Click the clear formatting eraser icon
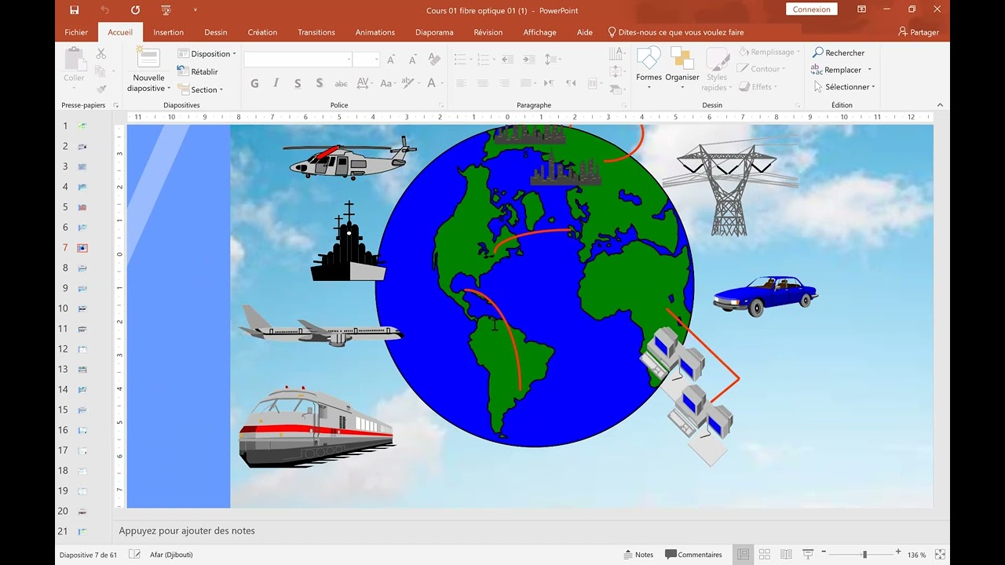This screenshot has width=1005, height=565. coord(434,60)
